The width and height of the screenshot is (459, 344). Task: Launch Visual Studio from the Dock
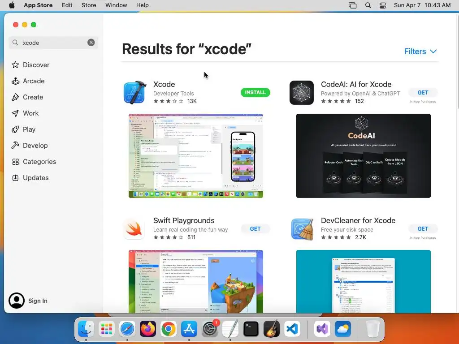(322, 329)
